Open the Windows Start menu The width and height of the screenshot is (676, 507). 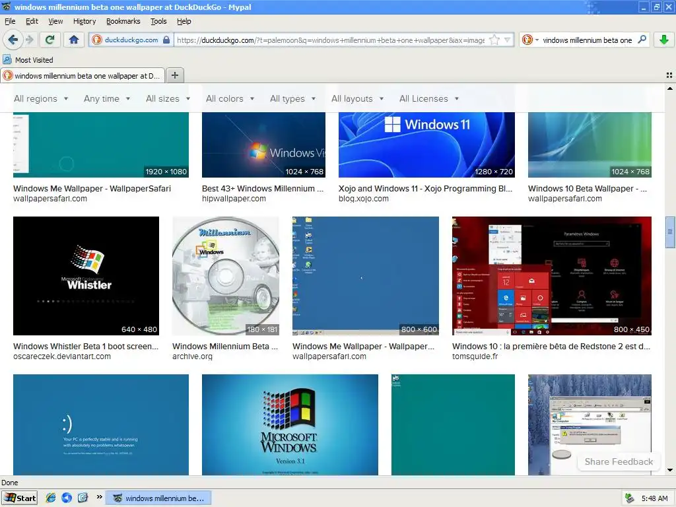coord(20,498)
